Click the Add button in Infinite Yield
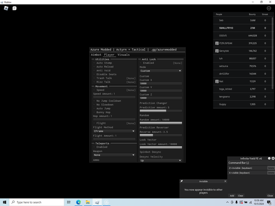Image resolution: width=275 pixels, height=206 pixels. [x=232, y=196]
